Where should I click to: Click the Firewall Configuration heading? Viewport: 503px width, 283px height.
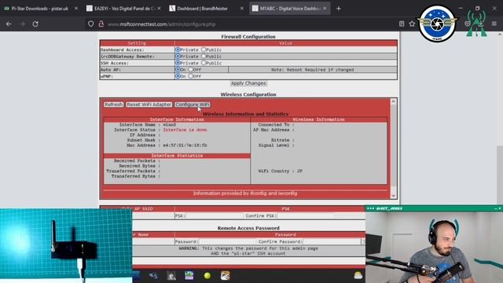(x=248, y=37)
